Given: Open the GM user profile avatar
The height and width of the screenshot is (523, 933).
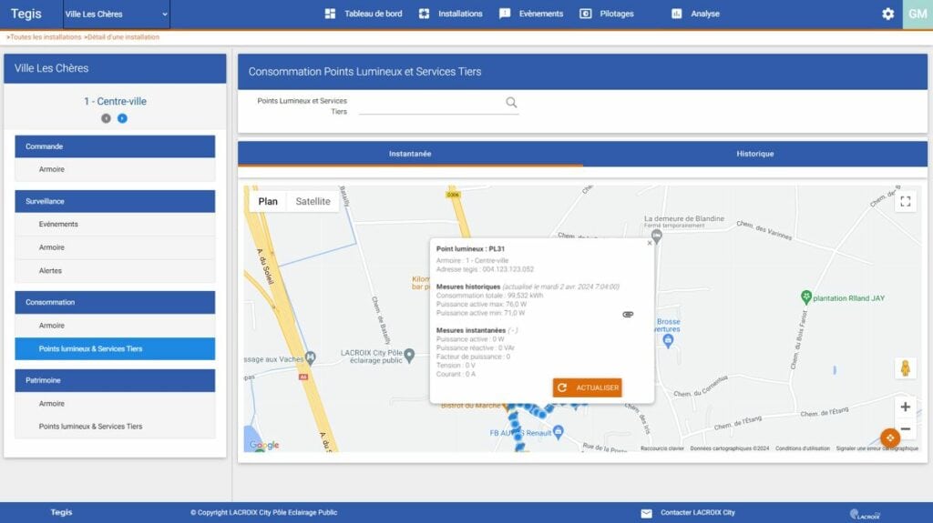Looking at the screenshot, I should [x=918, y=14].
